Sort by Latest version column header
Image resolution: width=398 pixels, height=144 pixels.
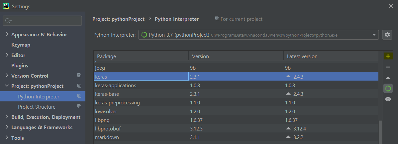point(331,56)
